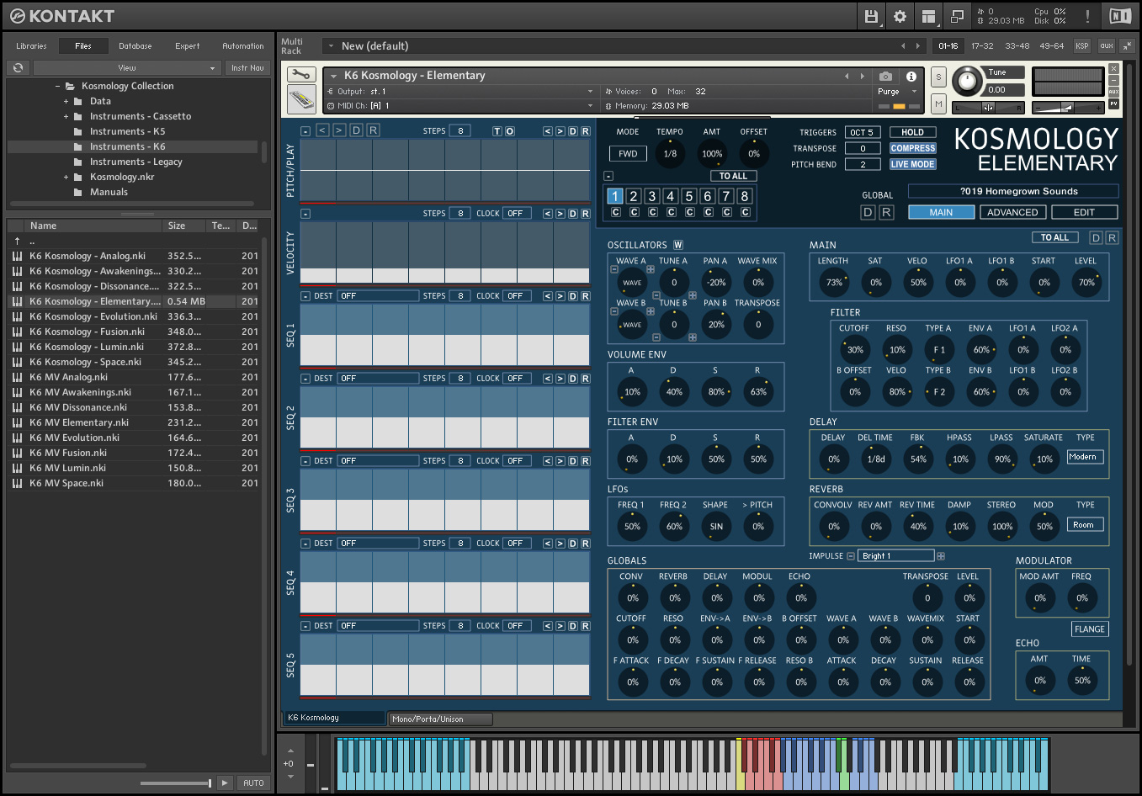Screen dimensions: 1142x796
Task: Click the instrument volume slider
Action: pyautogui.click(x=1068, y=107)
